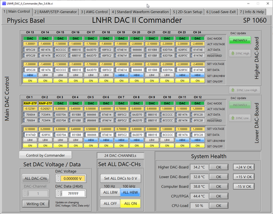This screenshot has height=214, width=273.
Task: Open the 7 | Info & Help tab
Action: 252,12
